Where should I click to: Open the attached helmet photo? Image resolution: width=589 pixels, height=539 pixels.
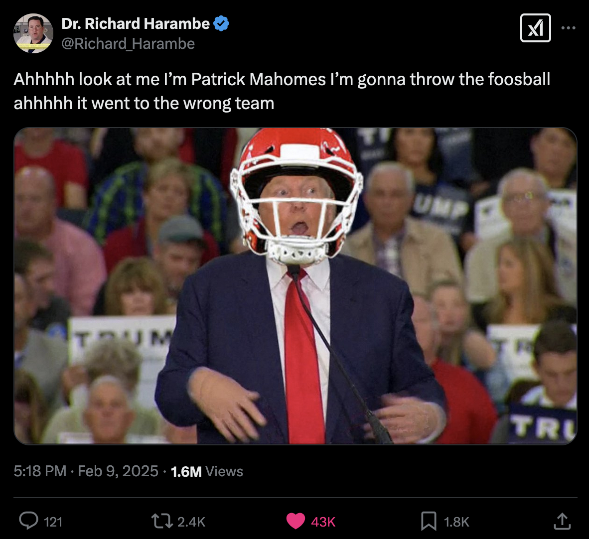click(x=295, y=286)
